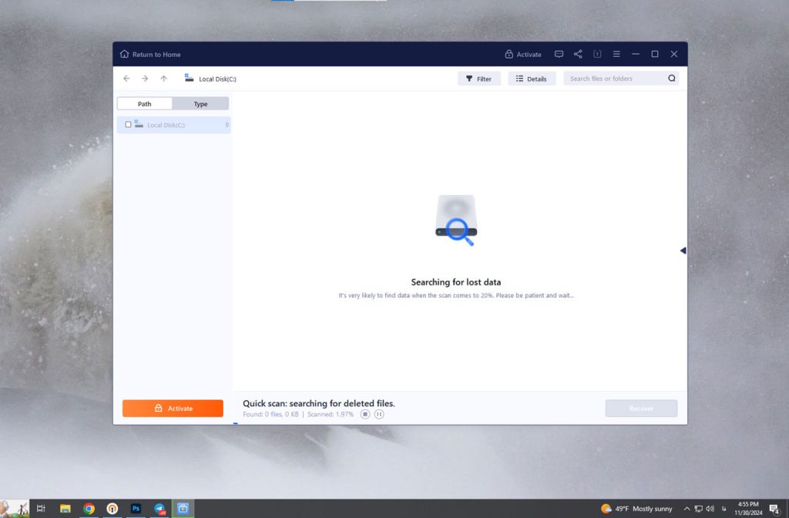Image resolution: width=789 pixels, height=518 pixels.
Task: Navigate forward with the right arrow
Action: tap(145, 79)
